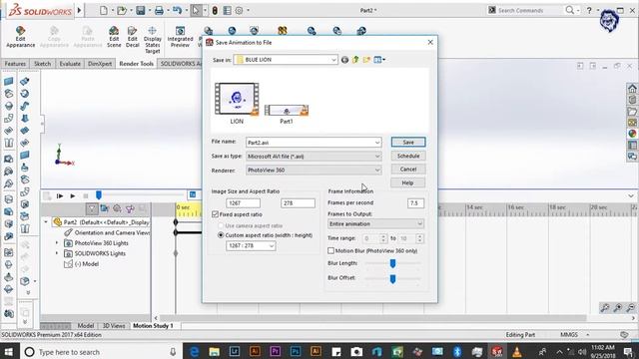Click the Play animation button
The height and width of the screenshot is (359, 639).
[73, 195]
